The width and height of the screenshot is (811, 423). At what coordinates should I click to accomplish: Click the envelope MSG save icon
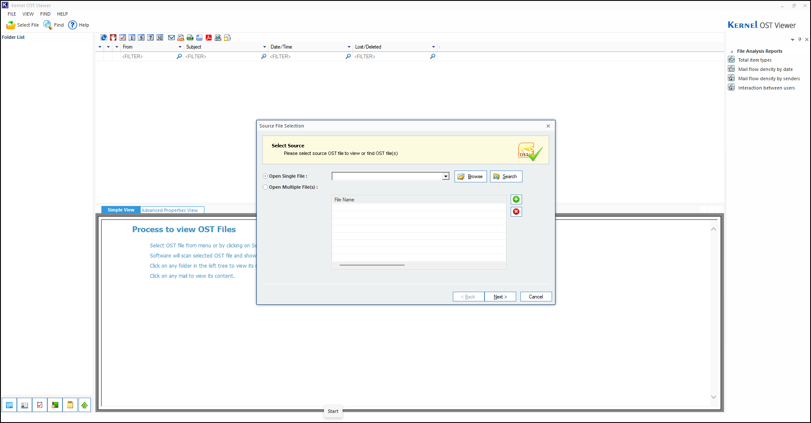click(171, 38)
